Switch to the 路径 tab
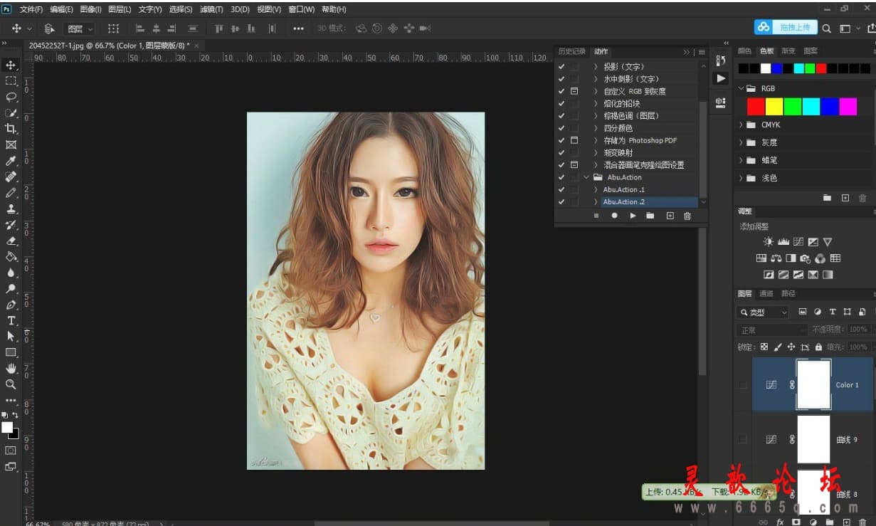The height and width of the screenshot is (526, 876). pos(788,293)
